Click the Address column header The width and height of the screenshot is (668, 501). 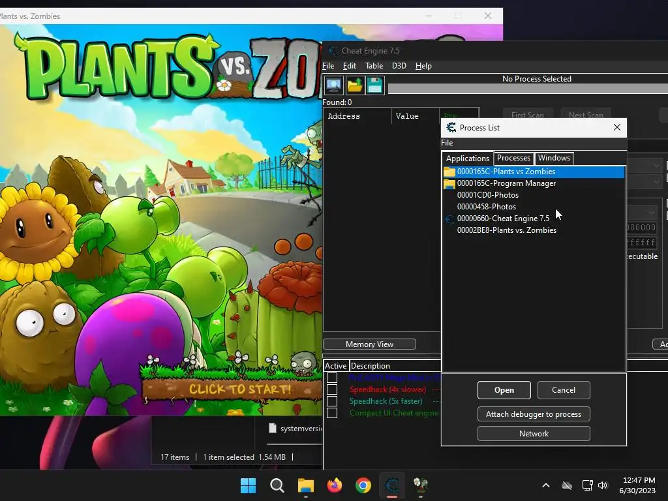357,116
